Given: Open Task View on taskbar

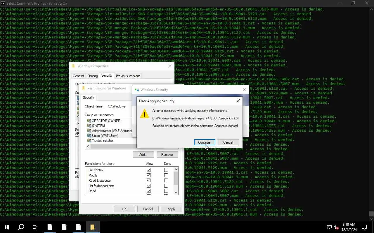Looking at the screenshot, I should 35,227.
